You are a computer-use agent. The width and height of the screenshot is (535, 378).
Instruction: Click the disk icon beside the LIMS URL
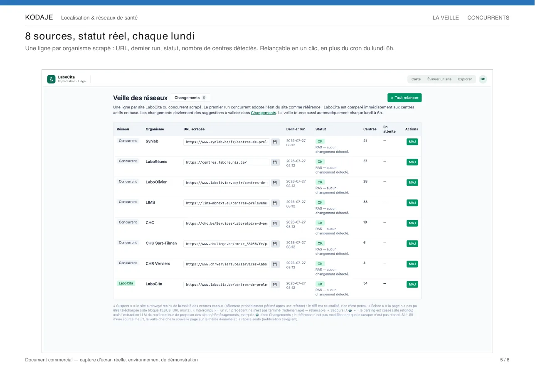pos(275,203)
